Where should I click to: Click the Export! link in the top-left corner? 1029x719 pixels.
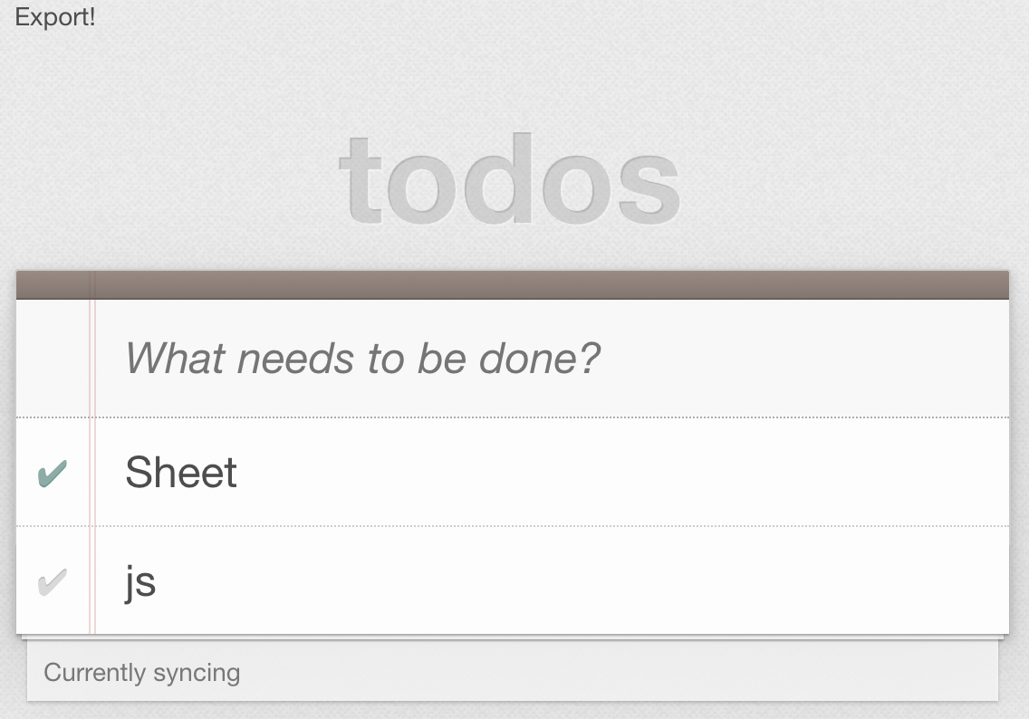(54, 16)
